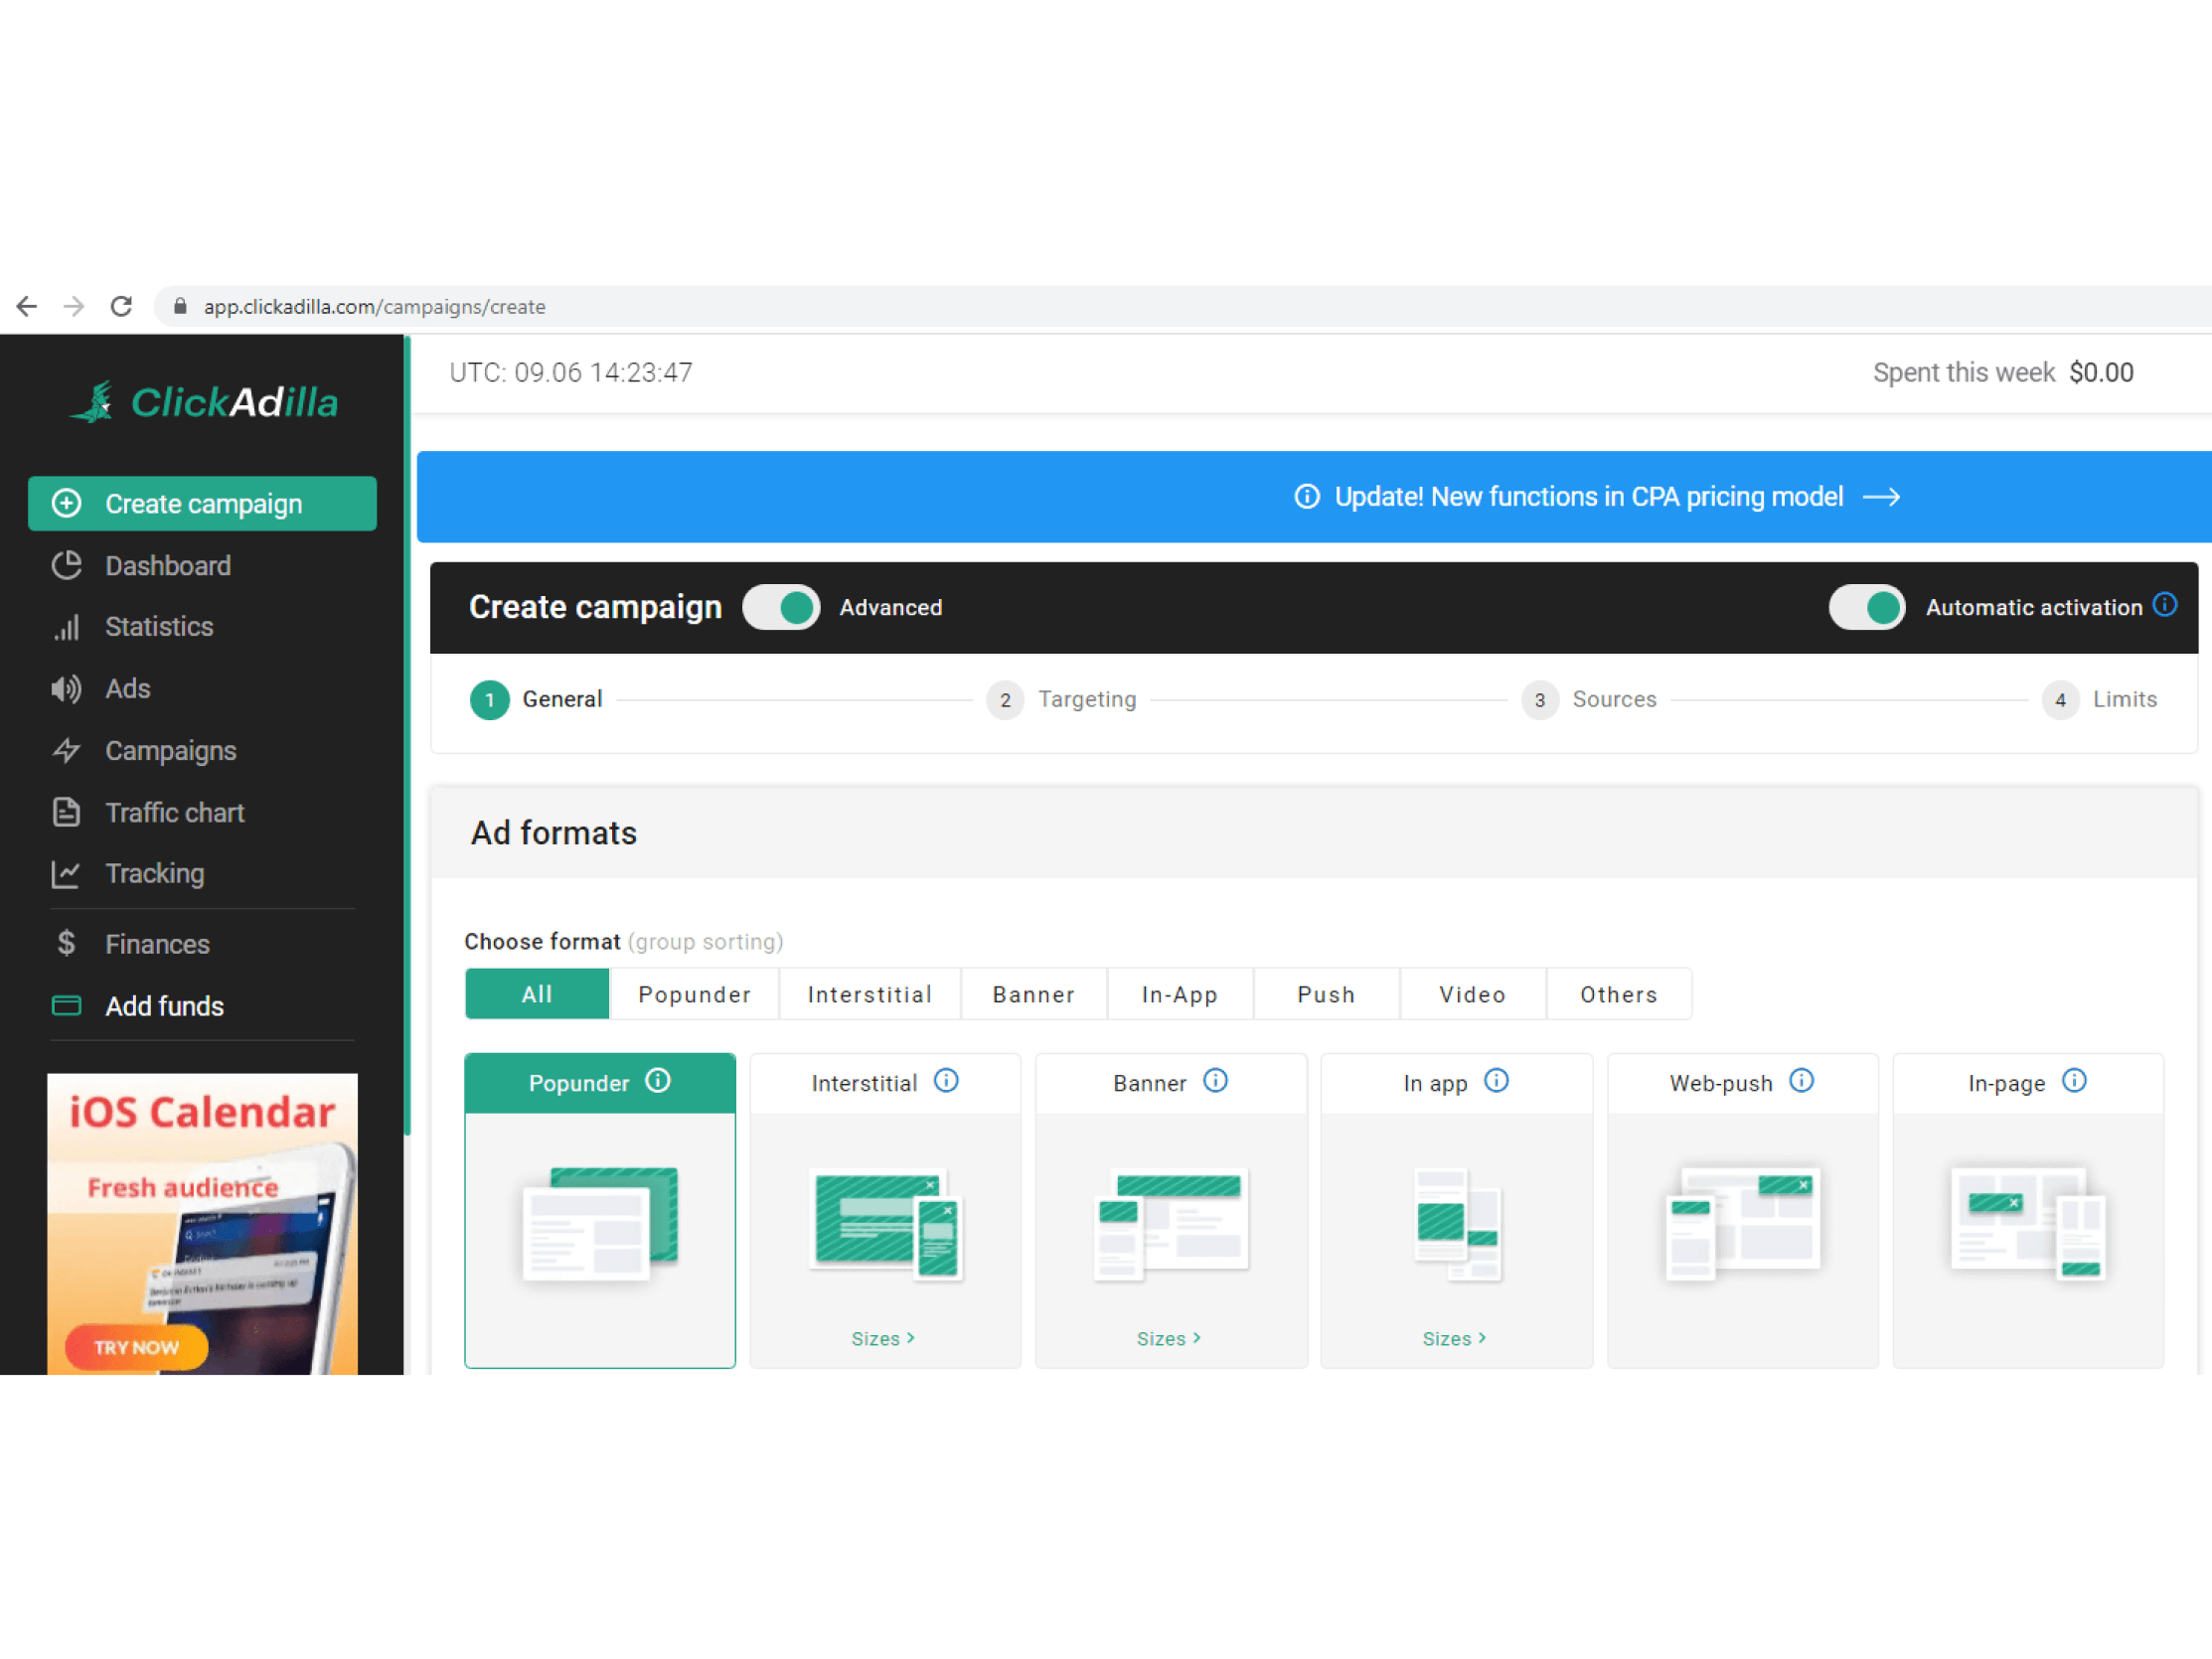
Task: Click the Tracking line graph icon
Action: pos(66,874)
